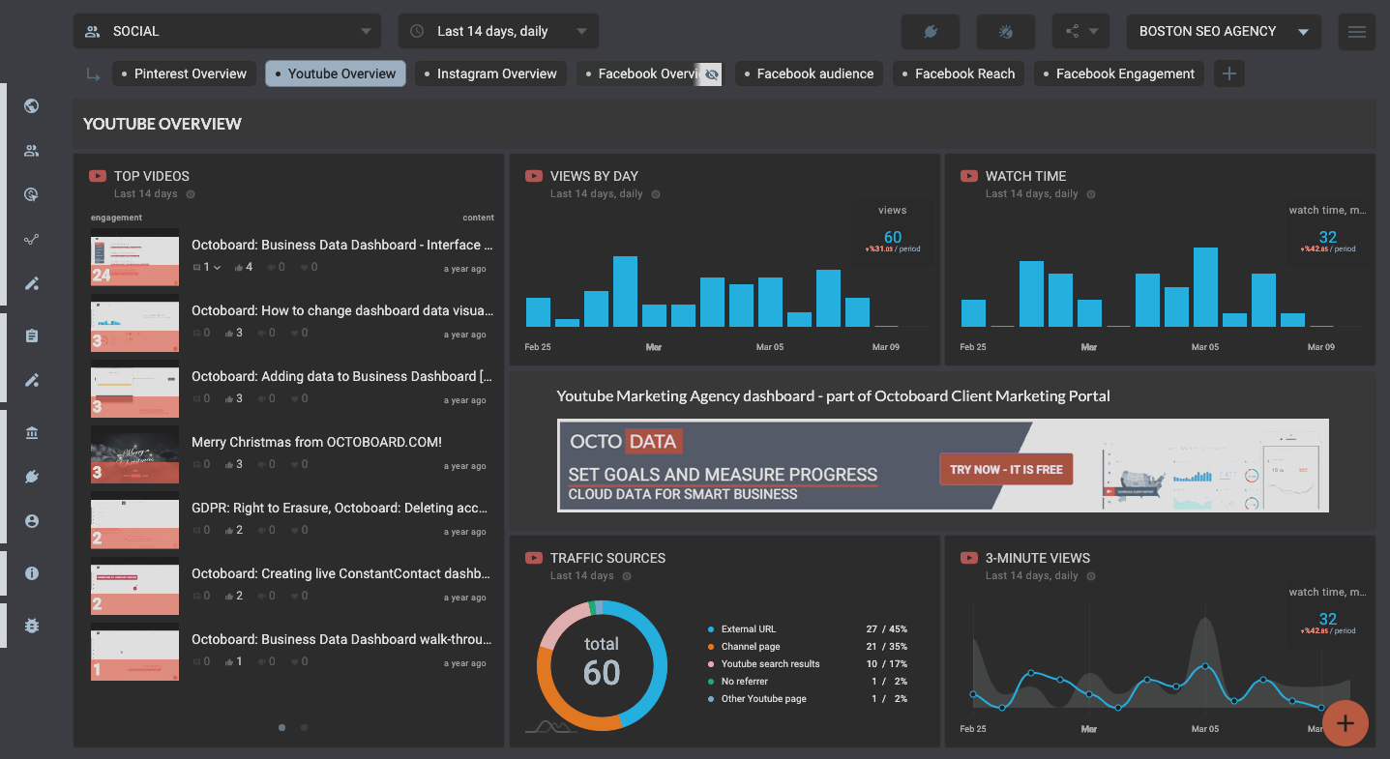The width and height of the screenshot is (1390, 759).
Task: Click the period info icon under Top Videos
Action: pyautogui.click(x=191, y=194)
